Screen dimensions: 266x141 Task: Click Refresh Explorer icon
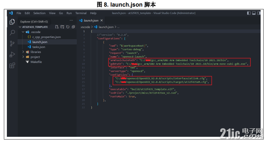tap(68, 27)
